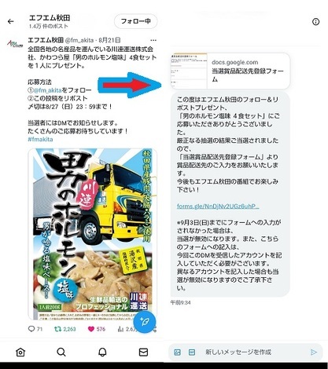The height and width of the screenshot is (369, 328).
Task: Click the reply icon with 71 replies
Action: pyautogui.click(x=31, y=329)
